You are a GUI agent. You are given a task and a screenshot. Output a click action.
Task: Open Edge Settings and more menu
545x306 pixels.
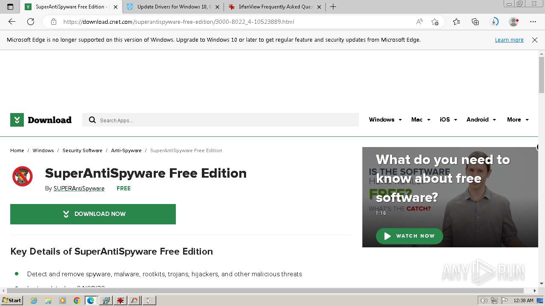pyautogui.click(x=533, y=22)
